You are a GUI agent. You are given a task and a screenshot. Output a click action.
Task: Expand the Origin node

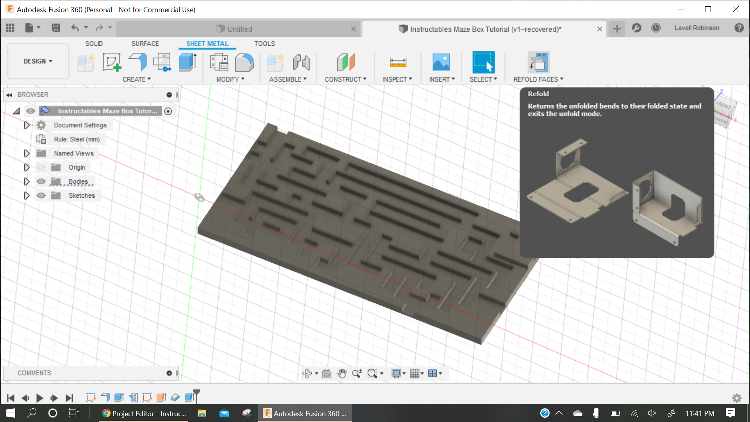click(x=27, y=167)
